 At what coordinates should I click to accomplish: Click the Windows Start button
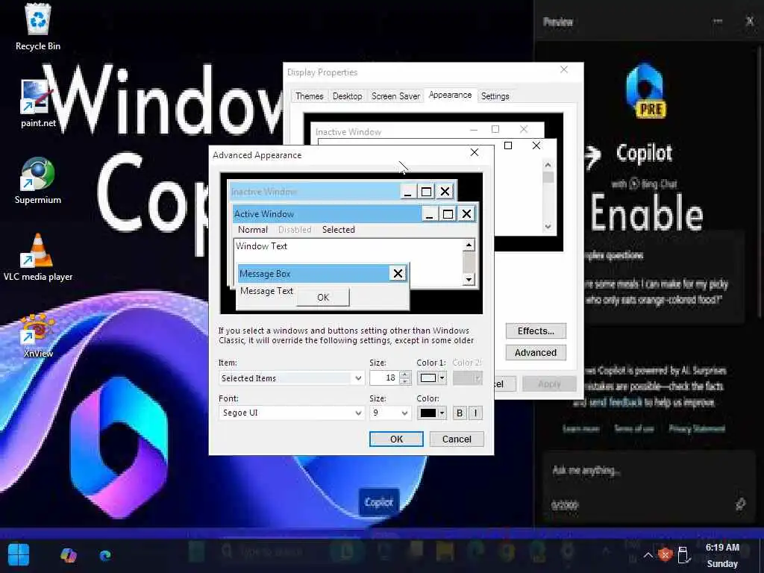pos(19,554)
